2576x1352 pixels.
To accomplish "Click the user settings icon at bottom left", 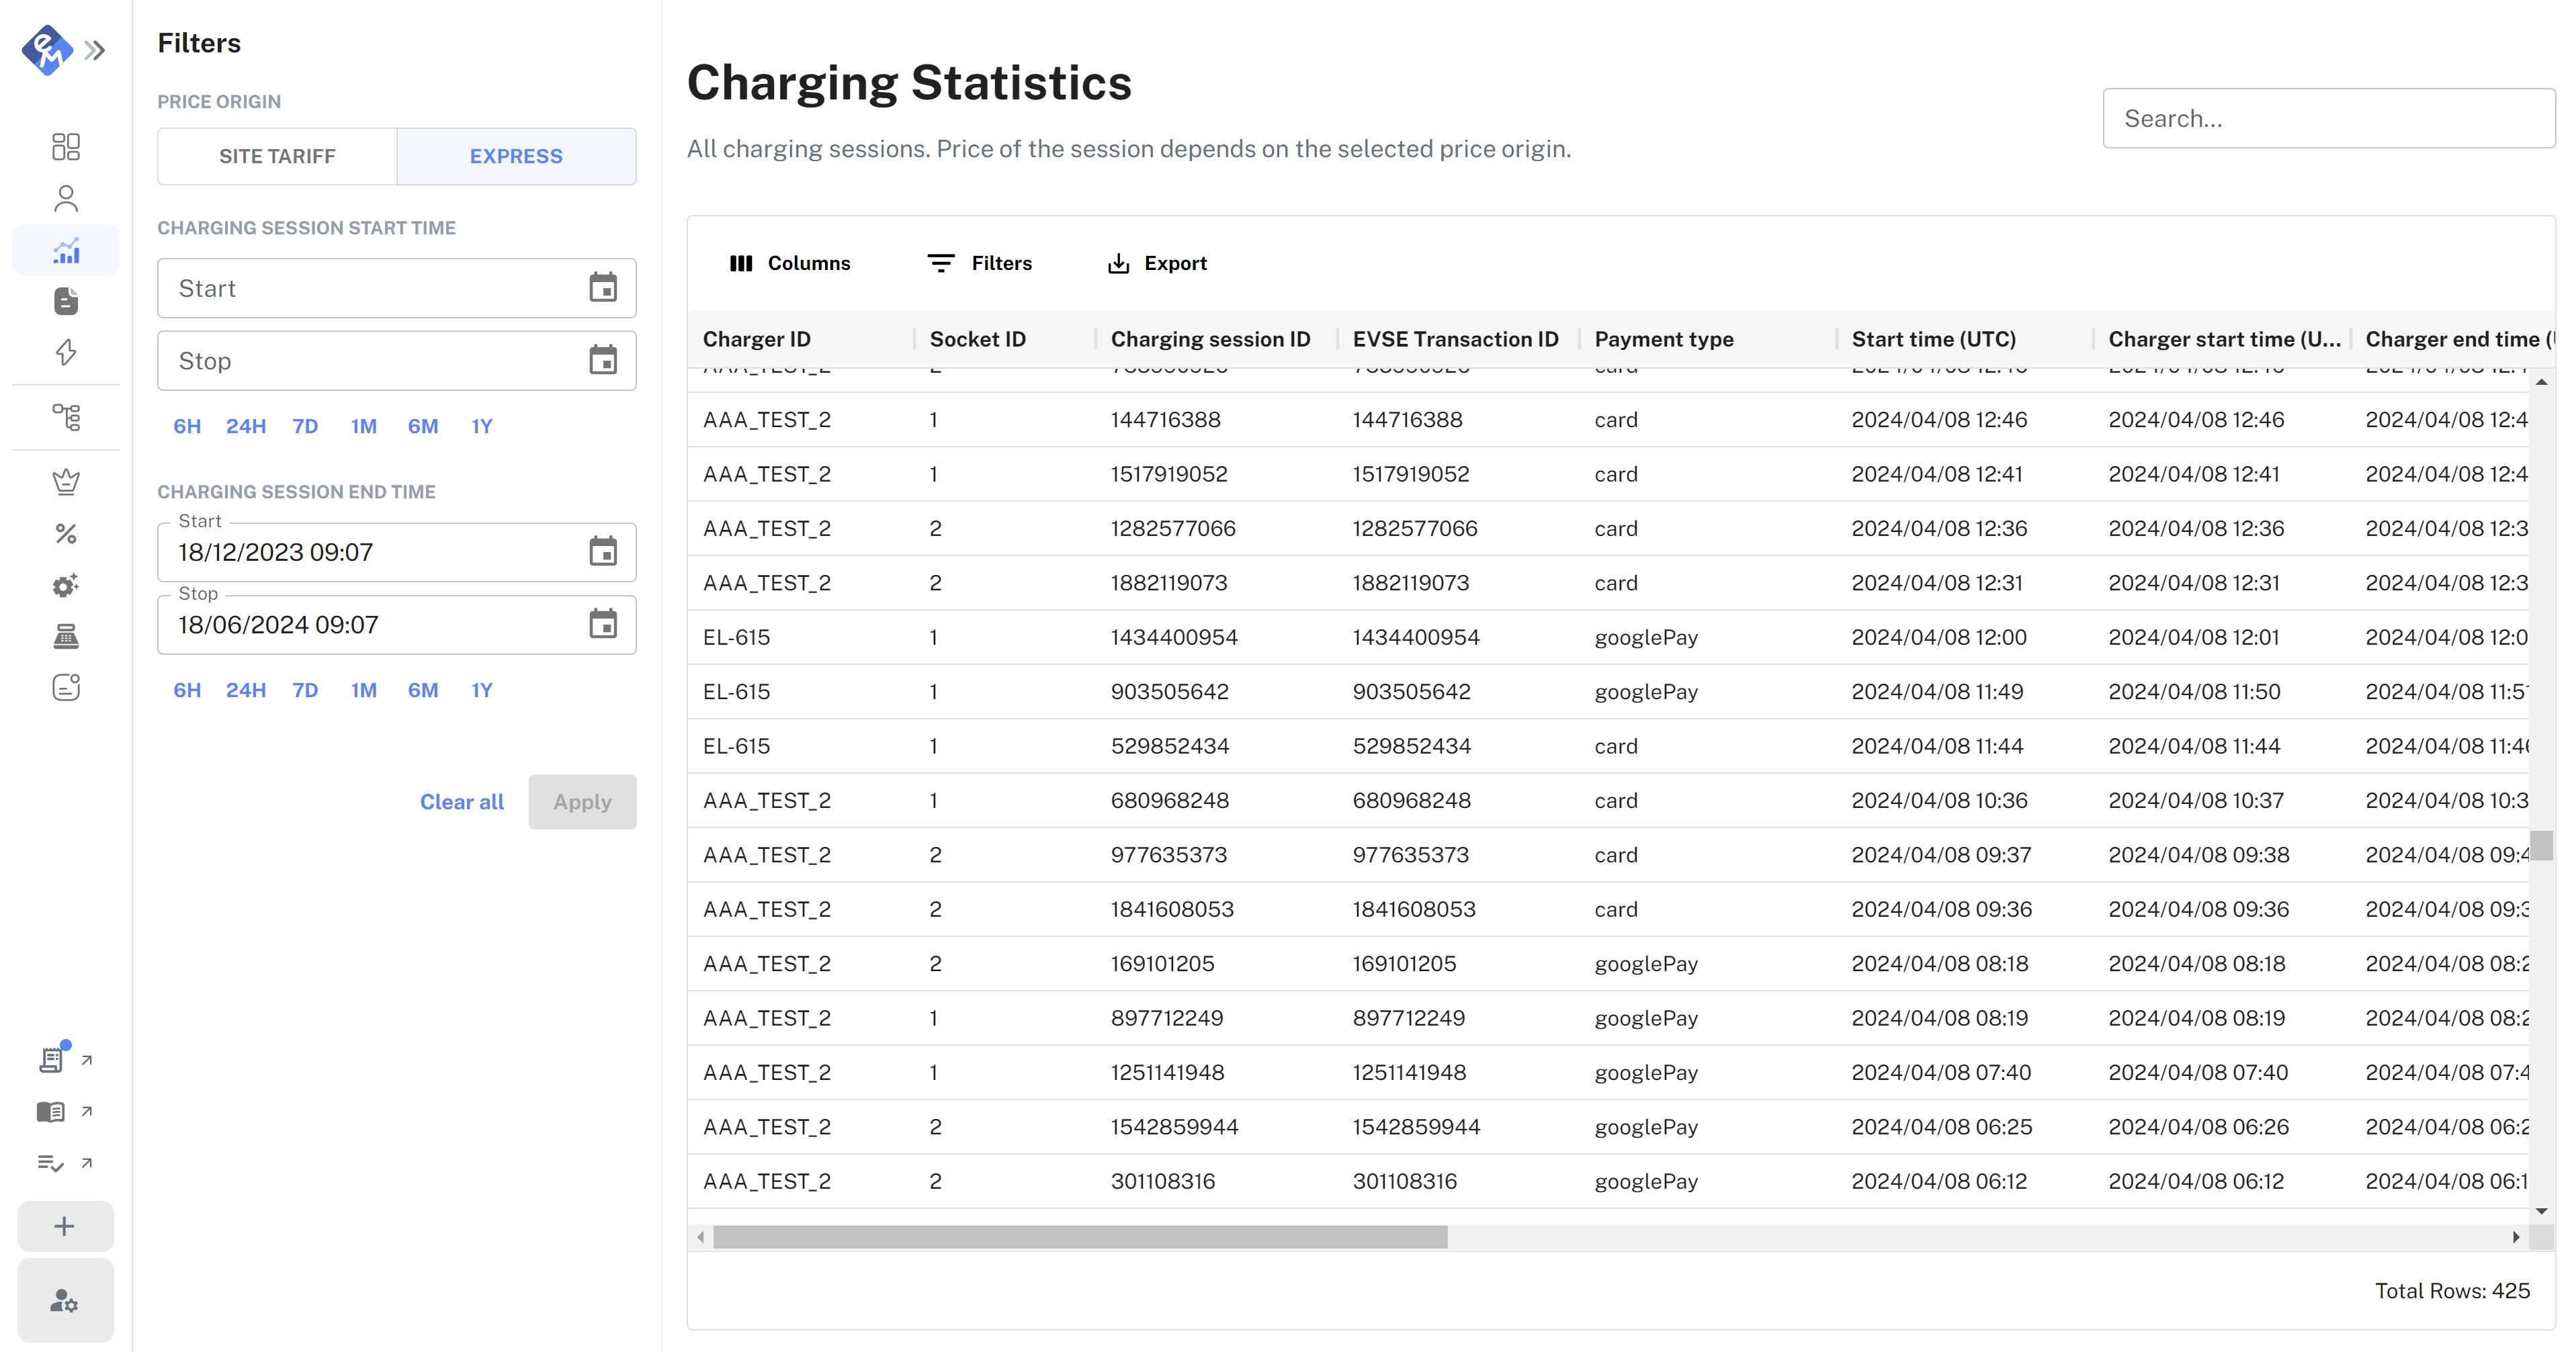I will click(66, 1300).
